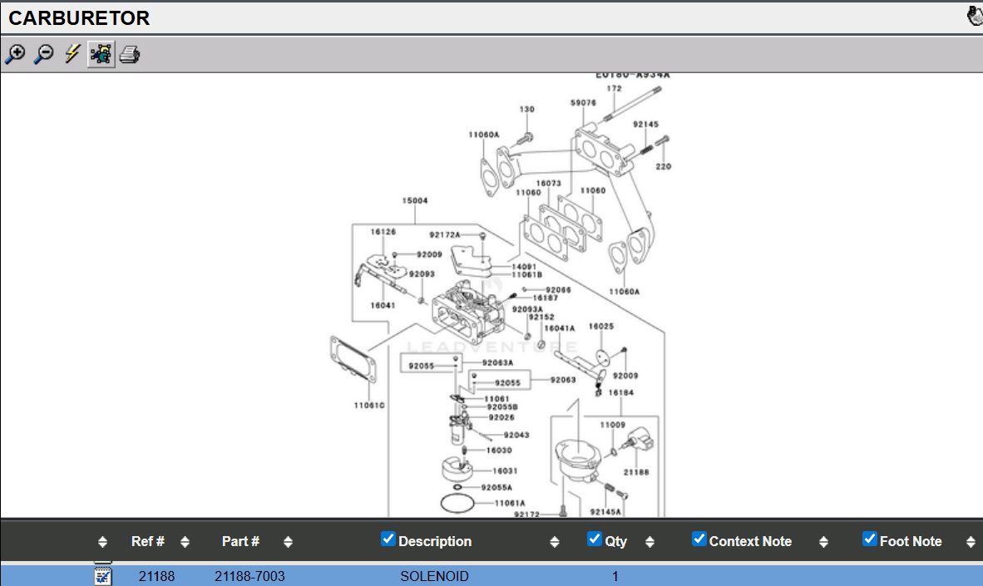
Task: Uncheck the Qty column checkbox
Action: pyautogui.click(x=594, y=539)
